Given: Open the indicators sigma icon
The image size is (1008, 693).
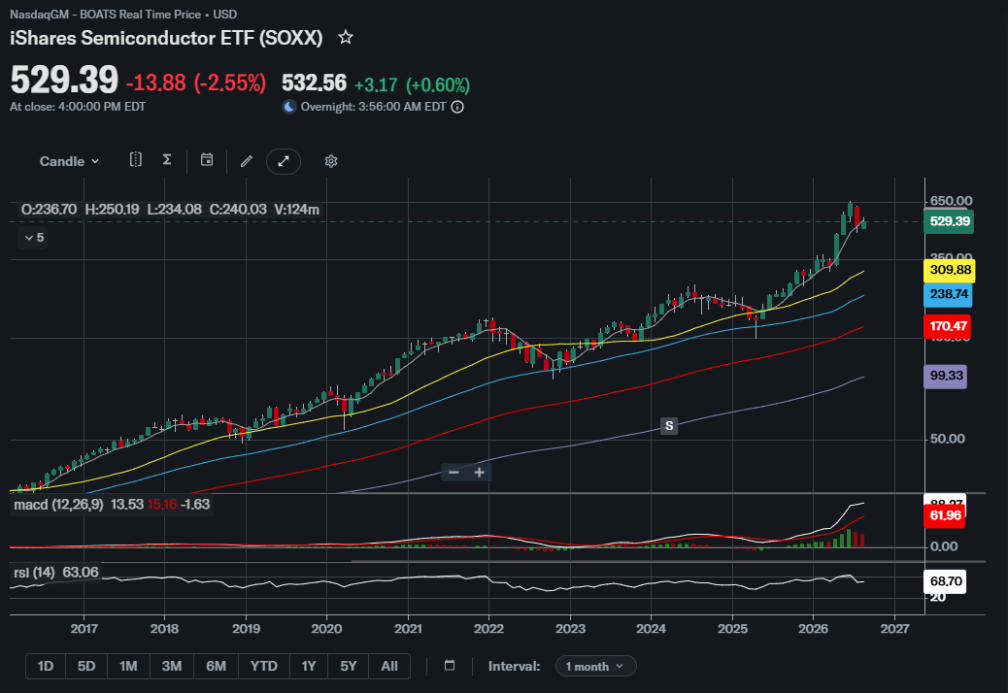Looking at the screenshot, I should 166,160.
